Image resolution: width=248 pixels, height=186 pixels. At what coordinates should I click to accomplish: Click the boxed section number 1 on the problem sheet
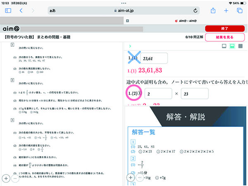pos(12,45)
